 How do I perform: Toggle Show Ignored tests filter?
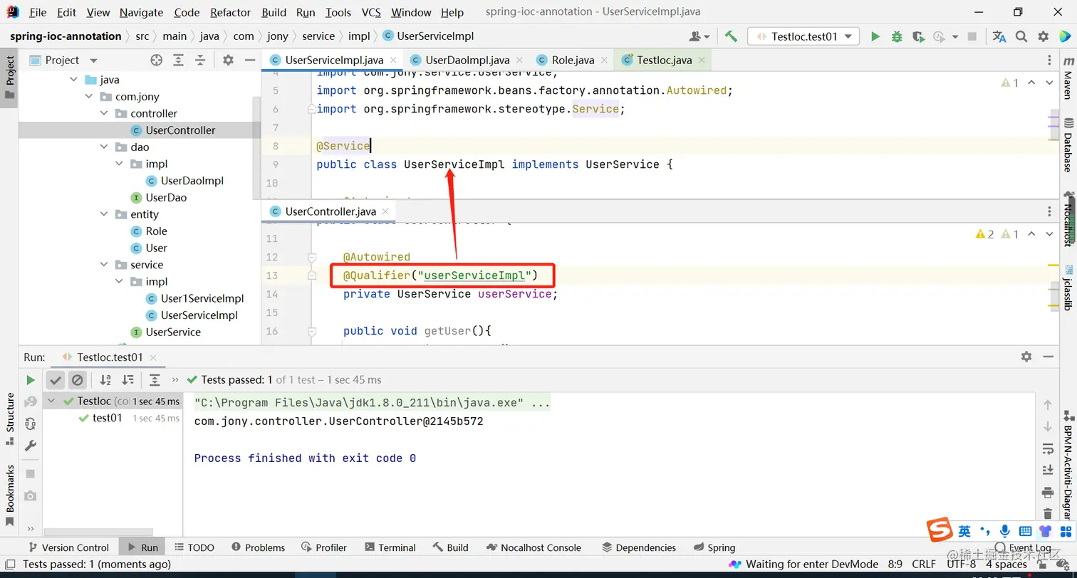point(78,380)
